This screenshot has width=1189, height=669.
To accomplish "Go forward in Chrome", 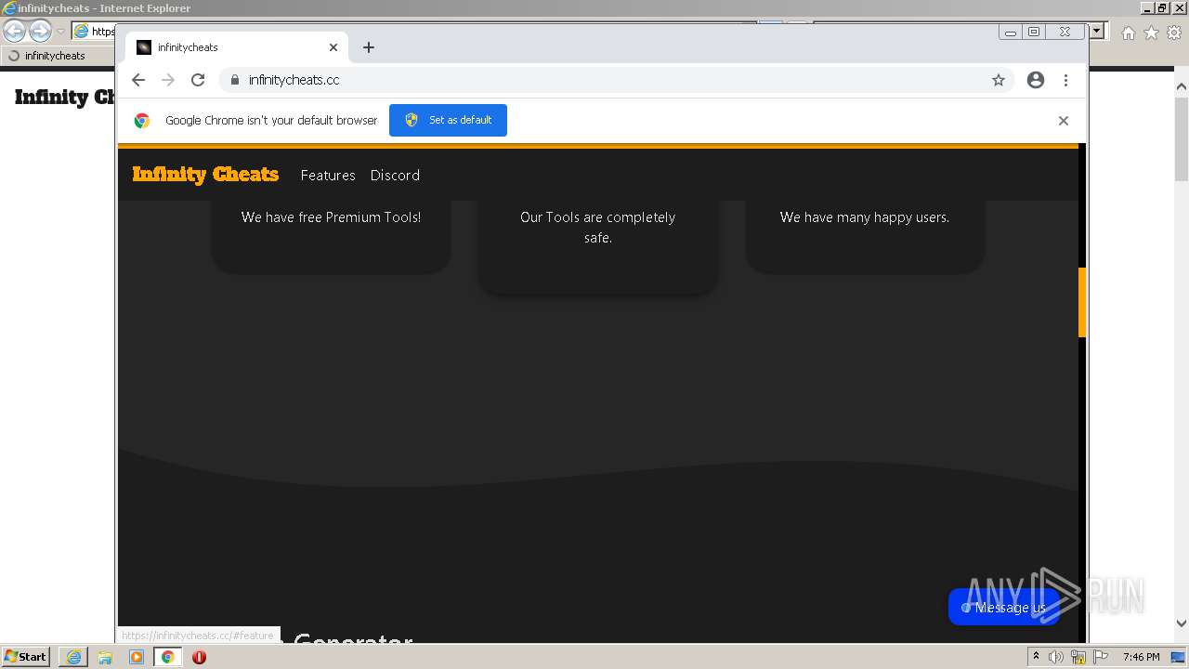I will (x=168, y=80).
